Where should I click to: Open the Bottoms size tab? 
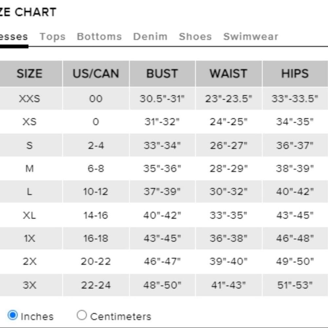point(99,37)
